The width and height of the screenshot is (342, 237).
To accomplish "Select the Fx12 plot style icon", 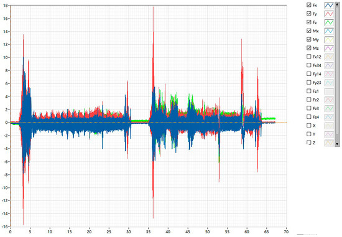I will tap(329, 57).
